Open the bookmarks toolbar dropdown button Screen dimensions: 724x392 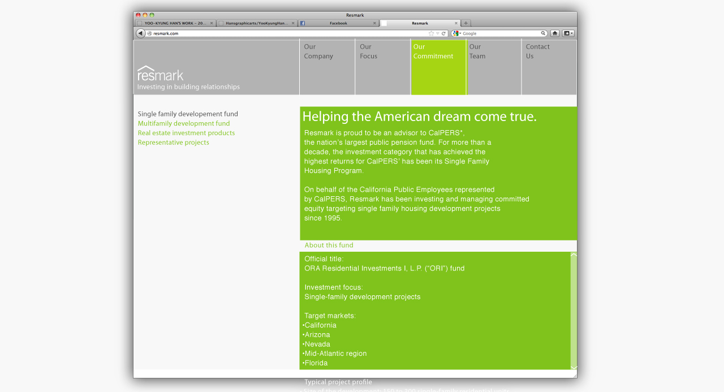568,33
